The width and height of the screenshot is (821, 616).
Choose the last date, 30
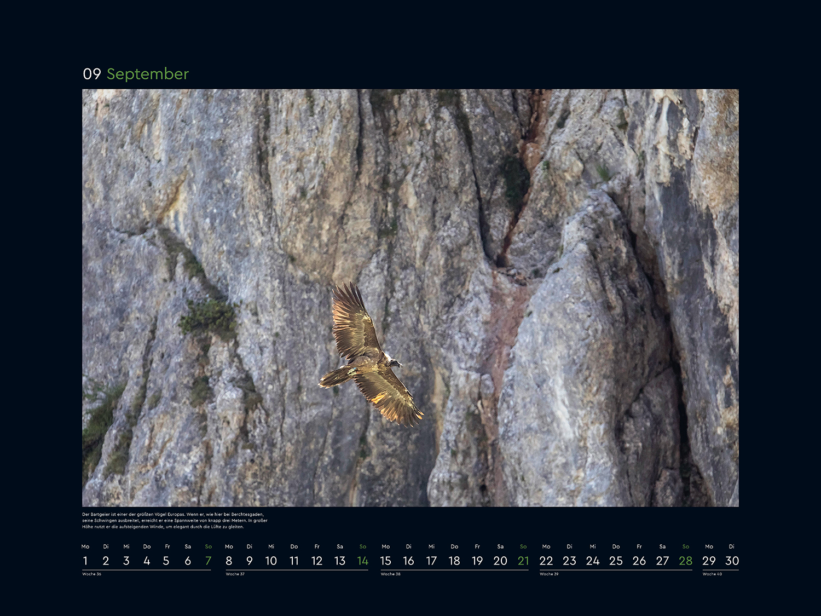[732, 561]
